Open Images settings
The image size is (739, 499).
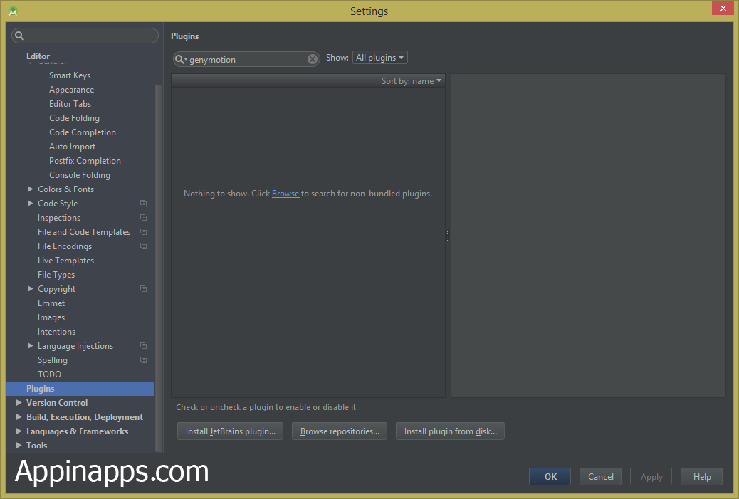tap(51, 317)
